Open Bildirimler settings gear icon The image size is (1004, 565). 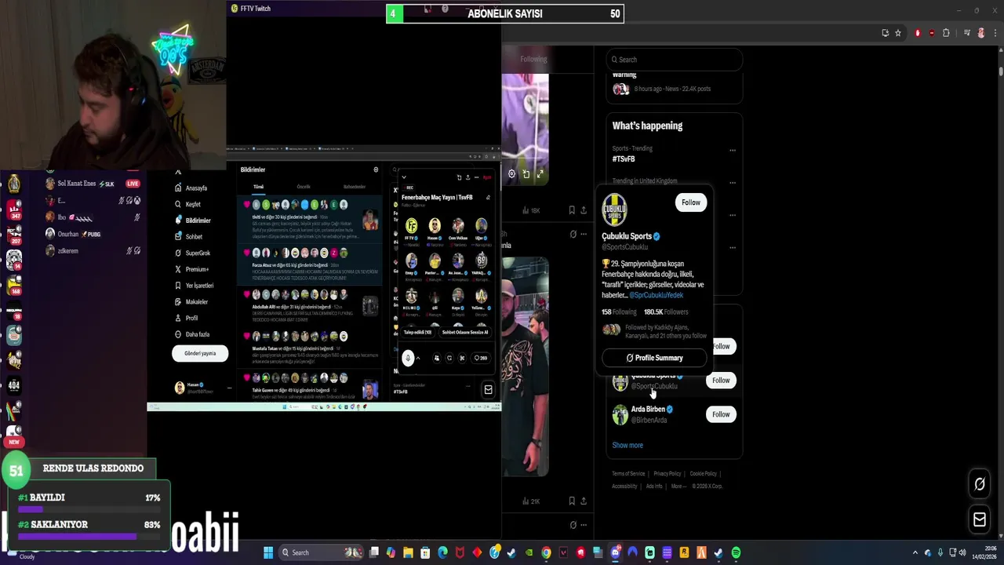coord(376,169)
